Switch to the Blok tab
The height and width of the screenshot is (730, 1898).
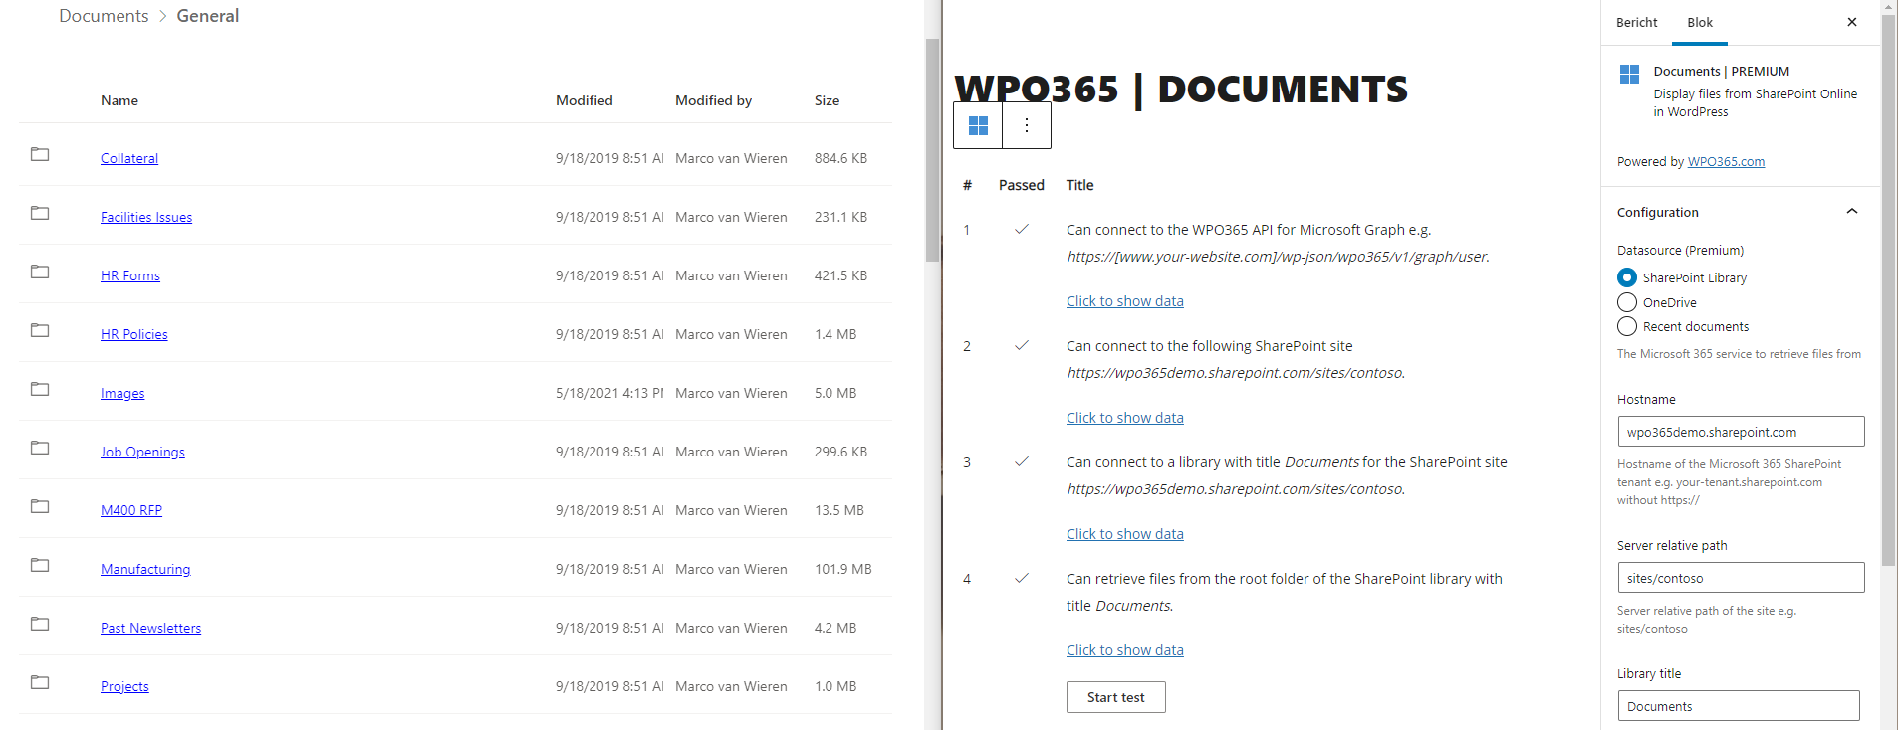pos(1700,22)
